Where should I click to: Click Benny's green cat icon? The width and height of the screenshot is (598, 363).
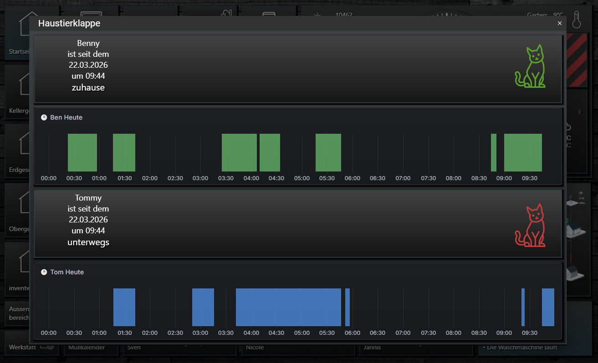[530, 66]
